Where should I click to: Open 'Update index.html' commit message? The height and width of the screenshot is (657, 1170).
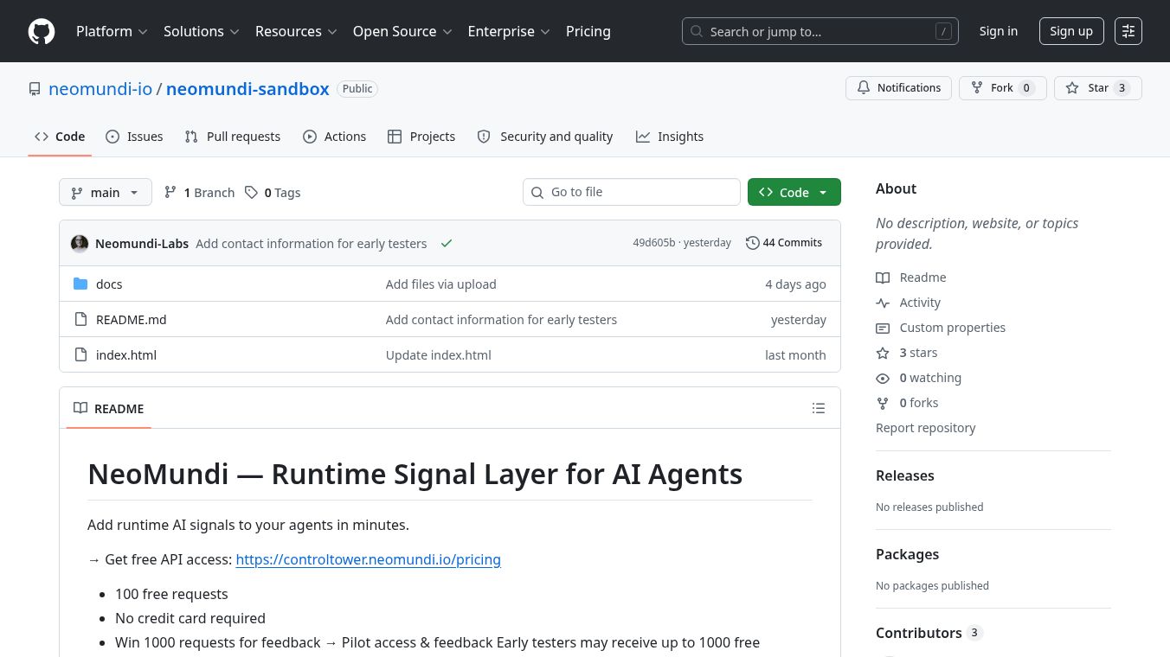pos(439,354)
